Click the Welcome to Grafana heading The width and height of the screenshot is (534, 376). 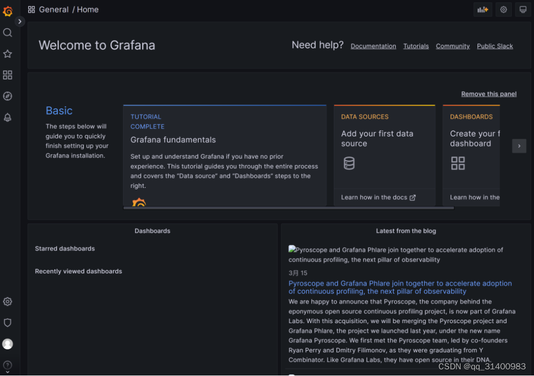(97, 45)
